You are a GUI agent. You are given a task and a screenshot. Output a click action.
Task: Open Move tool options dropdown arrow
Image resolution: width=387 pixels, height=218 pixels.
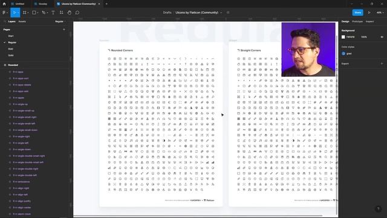point(18,13)
